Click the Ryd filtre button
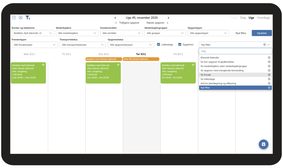The height and width of the screenshot is (168, 283). click(241, 33)
